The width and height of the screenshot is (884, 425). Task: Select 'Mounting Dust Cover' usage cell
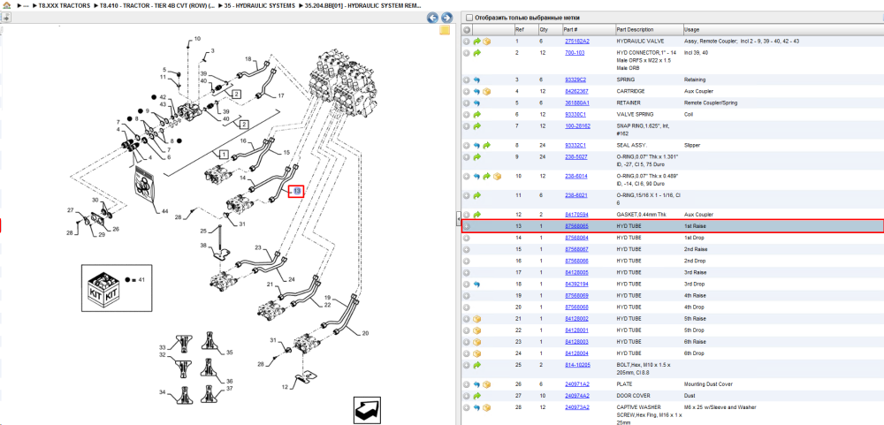707,384
